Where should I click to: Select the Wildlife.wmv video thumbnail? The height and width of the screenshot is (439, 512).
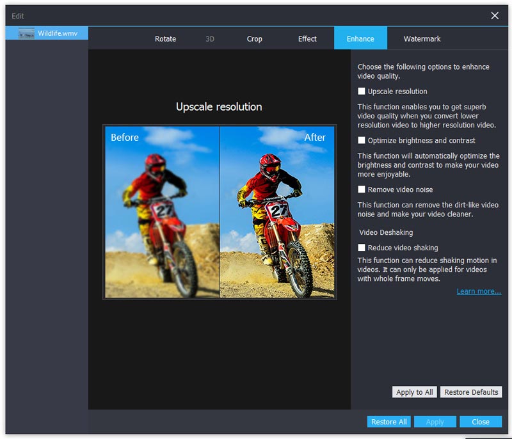coord(27,33)
